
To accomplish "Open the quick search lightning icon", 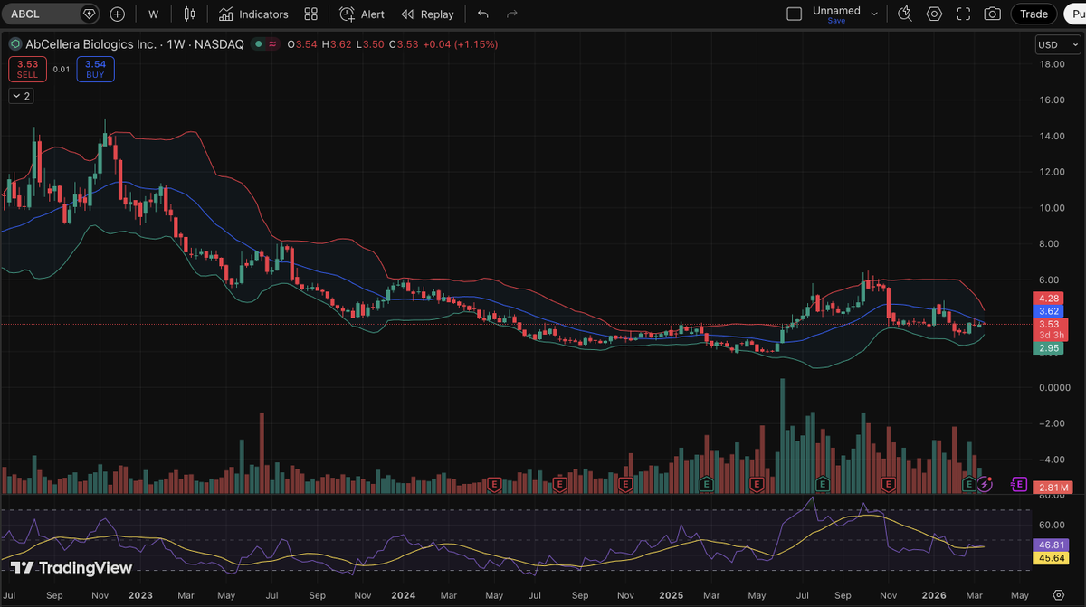I will click(x=905, y=14).
